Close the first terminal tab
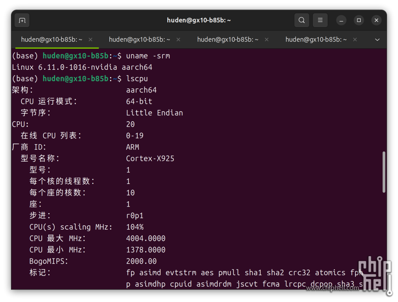The width and height of the screenshot is (398, 302). [91, 39]
